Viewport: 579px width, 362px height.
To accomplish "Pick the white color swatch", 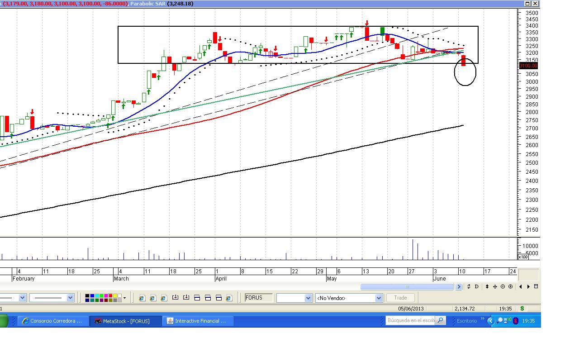I will (119, 296).
